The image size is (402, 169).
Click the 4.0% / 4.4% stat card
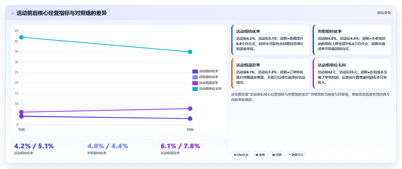119,149
